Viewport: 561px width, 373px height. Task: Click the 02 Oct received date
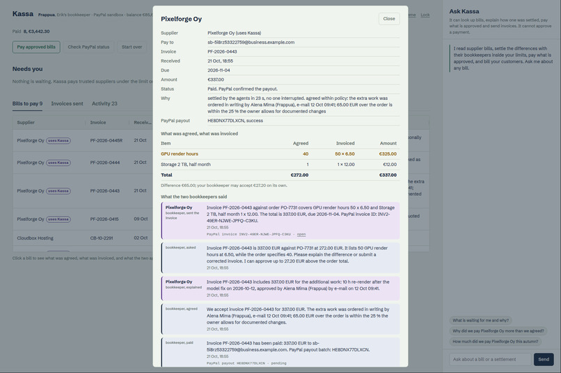(x=141, y=238)
